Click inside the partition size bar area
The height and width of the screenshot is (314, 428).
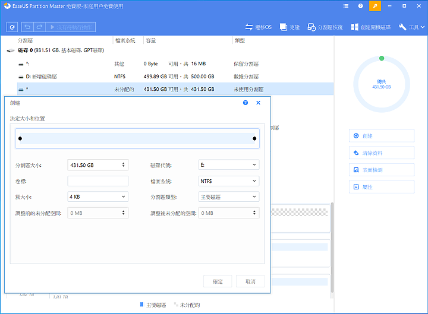tap(137, 138)
